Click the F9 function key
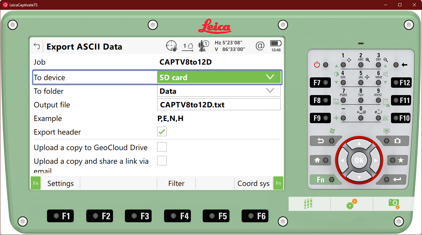 [x=320, y=118]
